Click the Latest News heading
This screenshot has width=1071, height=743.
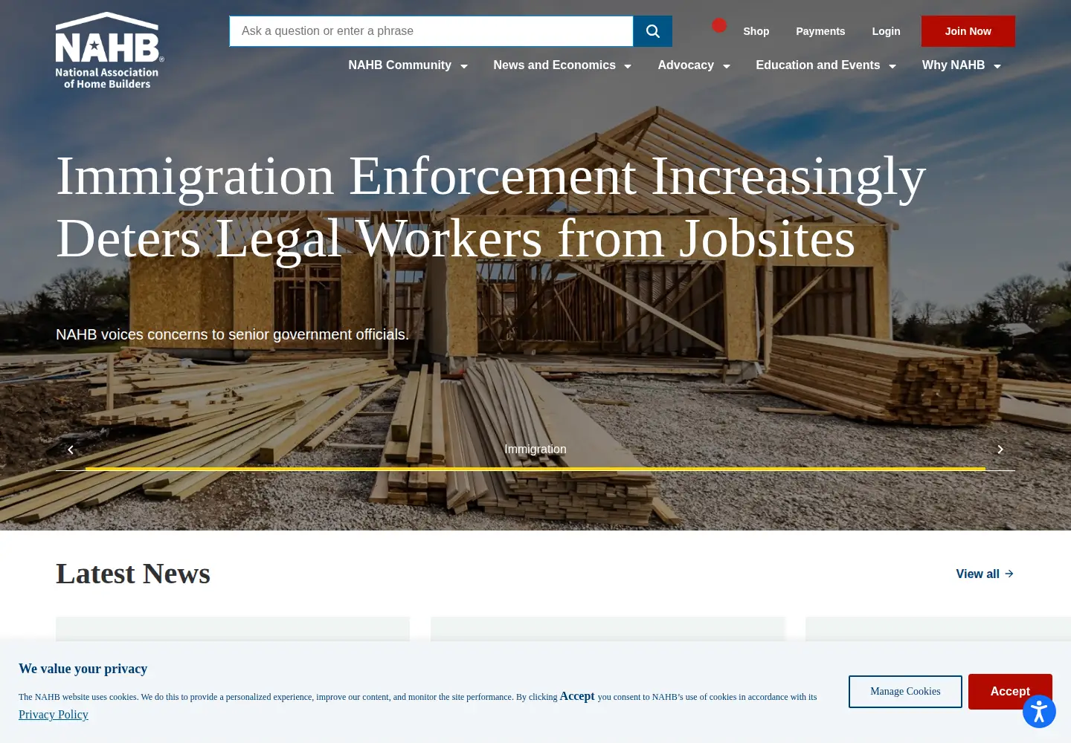(133, 574)
